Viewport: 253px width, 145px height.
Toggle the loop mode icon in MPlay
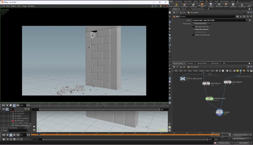[4, 109]
